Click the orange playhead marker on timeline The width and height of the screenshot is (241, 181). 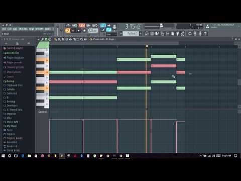tap(147, 46)
